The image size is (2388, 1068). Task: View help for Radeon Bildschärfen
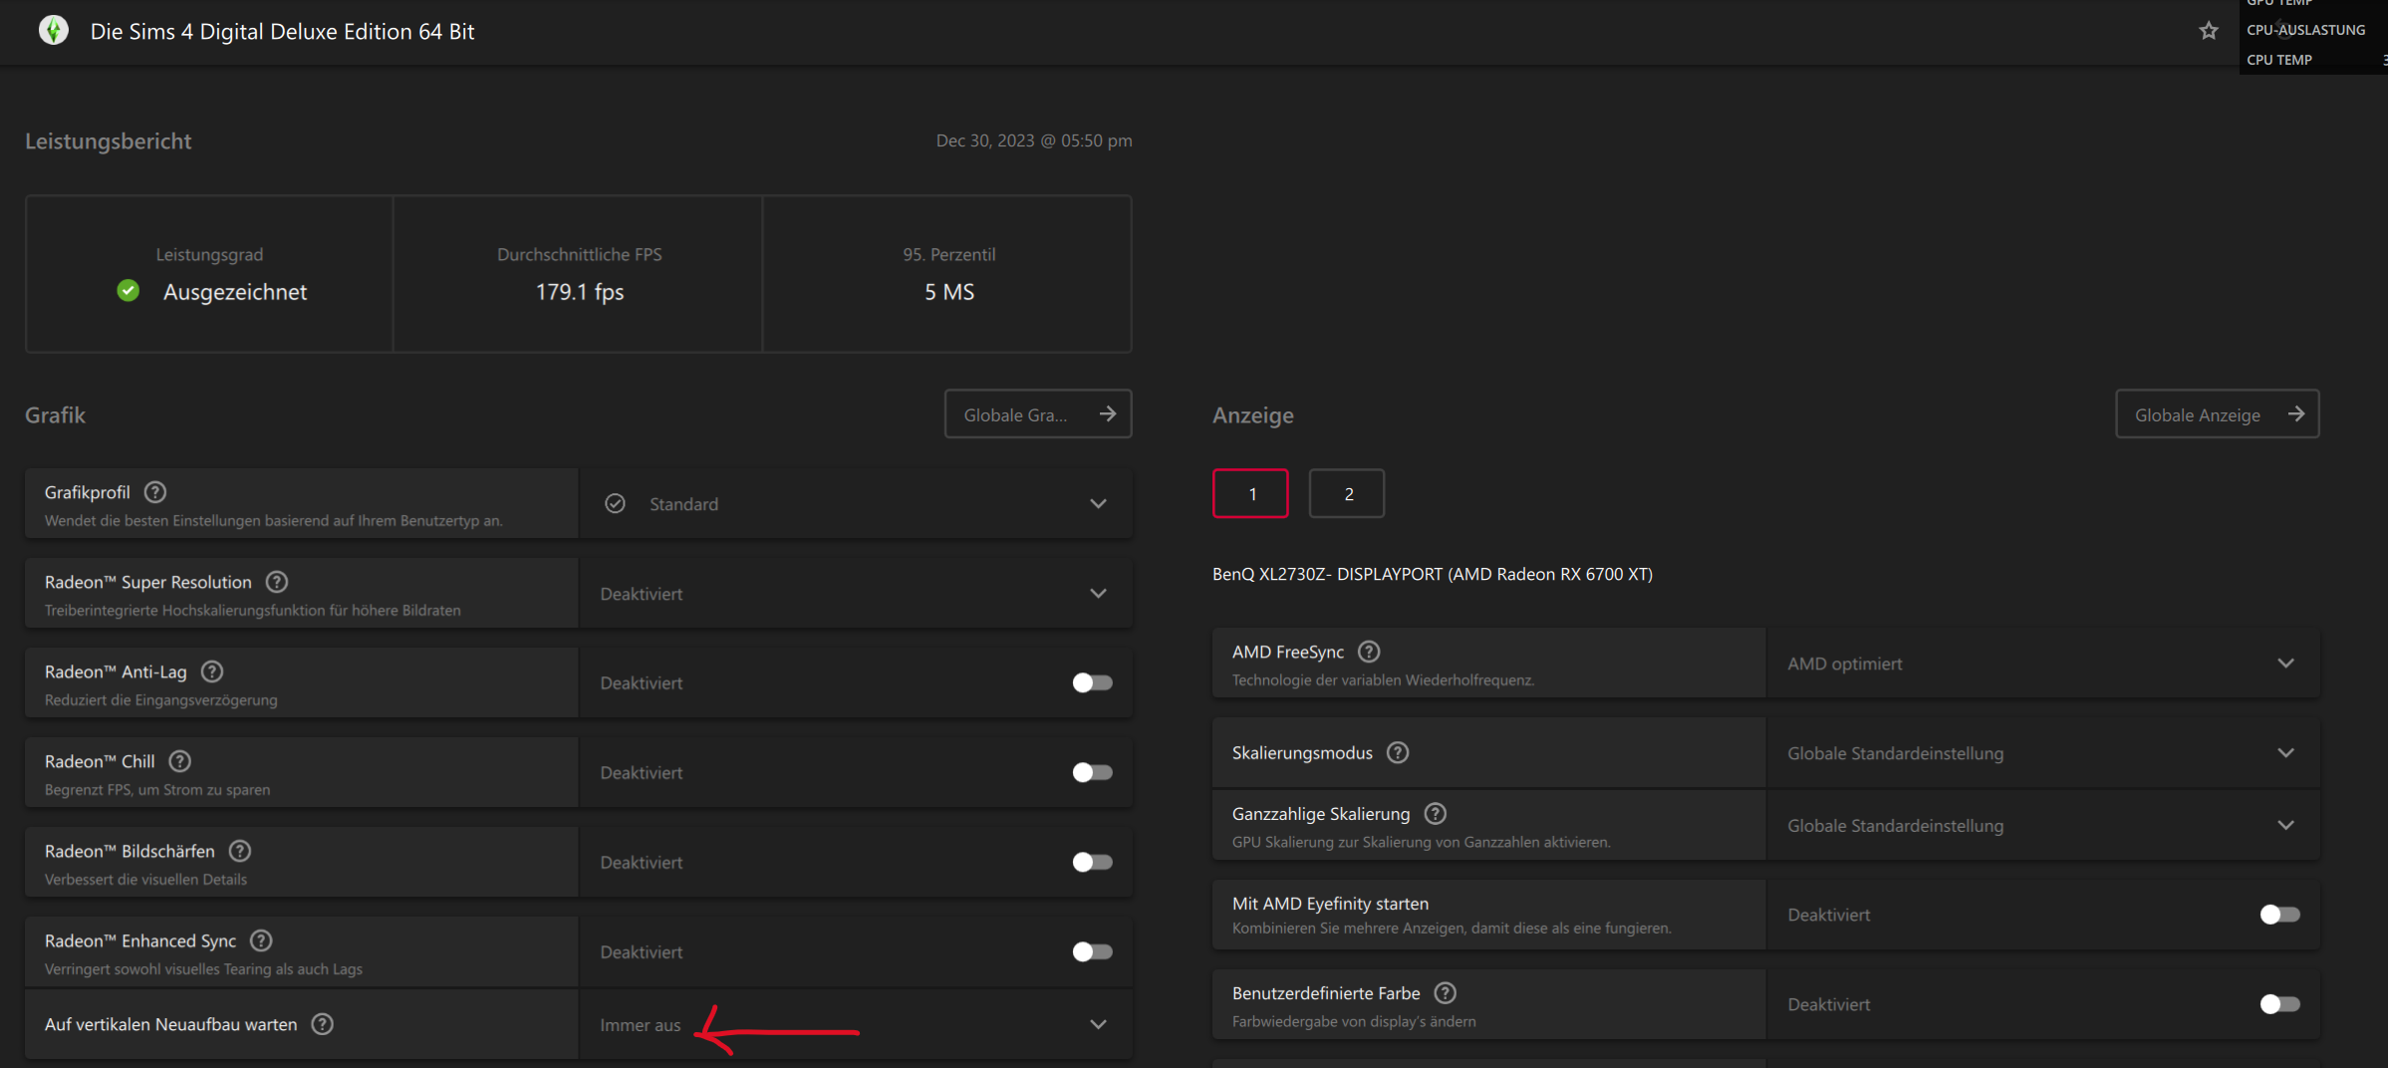point(240,851)
